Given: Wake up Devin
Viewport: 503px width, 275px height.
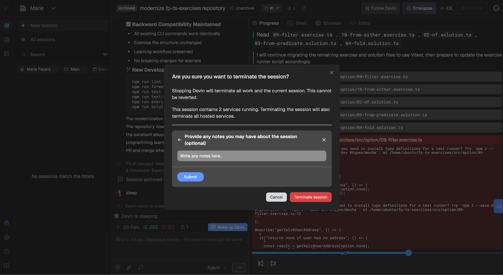Looking at the screenshot, I should 228,227.
